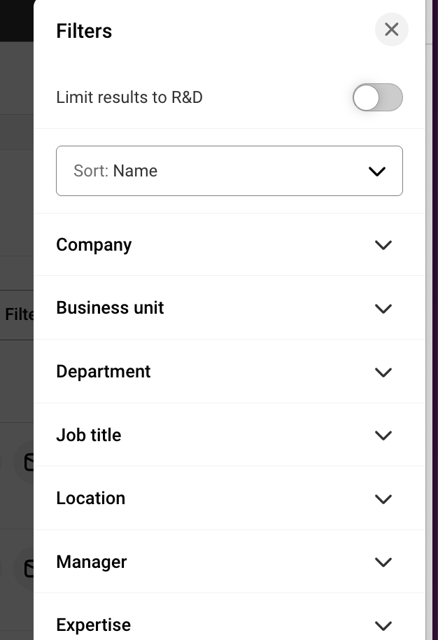Expand the Company filter section

point(229,244)
